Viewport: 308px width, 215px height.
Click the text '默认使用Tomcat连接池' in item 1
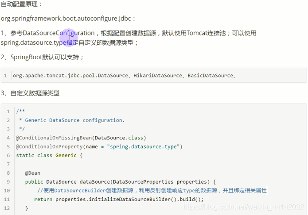[194, 33]
